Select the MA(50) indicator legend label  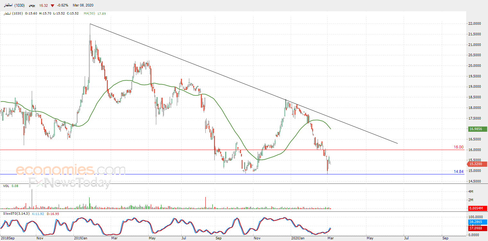point(90,13)
